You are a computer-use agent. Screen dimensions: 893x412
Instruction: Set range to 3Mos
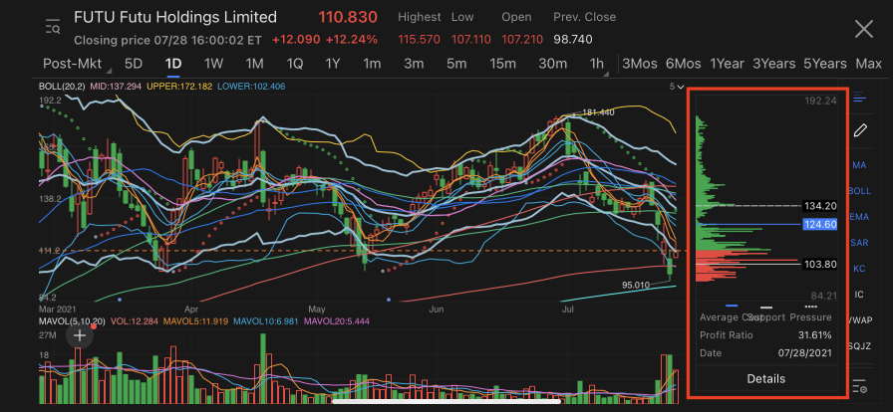(x=640, y=64)
